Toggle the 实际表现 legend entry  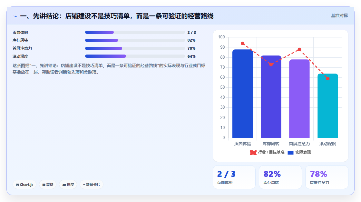pyautogui.click(x=299, y=152)
